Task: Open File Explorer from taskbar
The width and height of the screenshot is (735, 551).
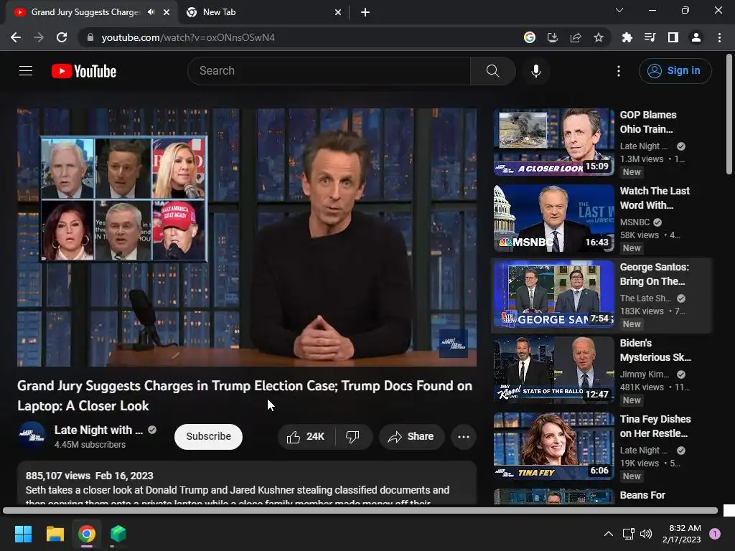Action: [55, 534]
